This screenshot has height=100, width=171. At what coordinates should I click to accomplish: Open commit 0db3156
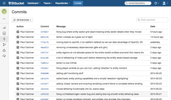(x=45, y=37)
